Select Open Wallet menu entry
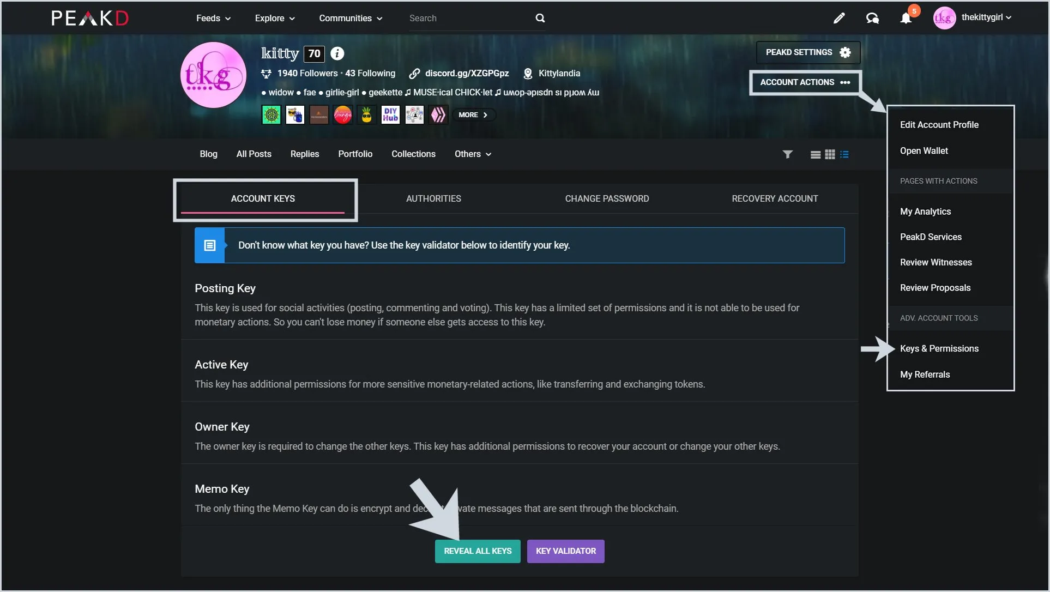This screenshot has width=1050, height=592. 924,151
